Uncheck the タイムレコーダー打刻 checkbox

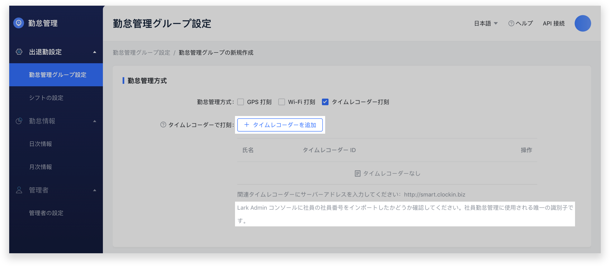coord(325,102)
